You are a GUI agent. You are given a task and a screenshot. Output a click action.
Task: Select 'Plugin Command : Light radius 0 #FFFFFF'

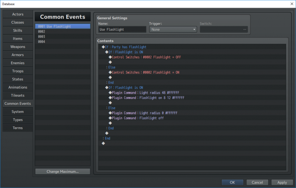point(192,113)
